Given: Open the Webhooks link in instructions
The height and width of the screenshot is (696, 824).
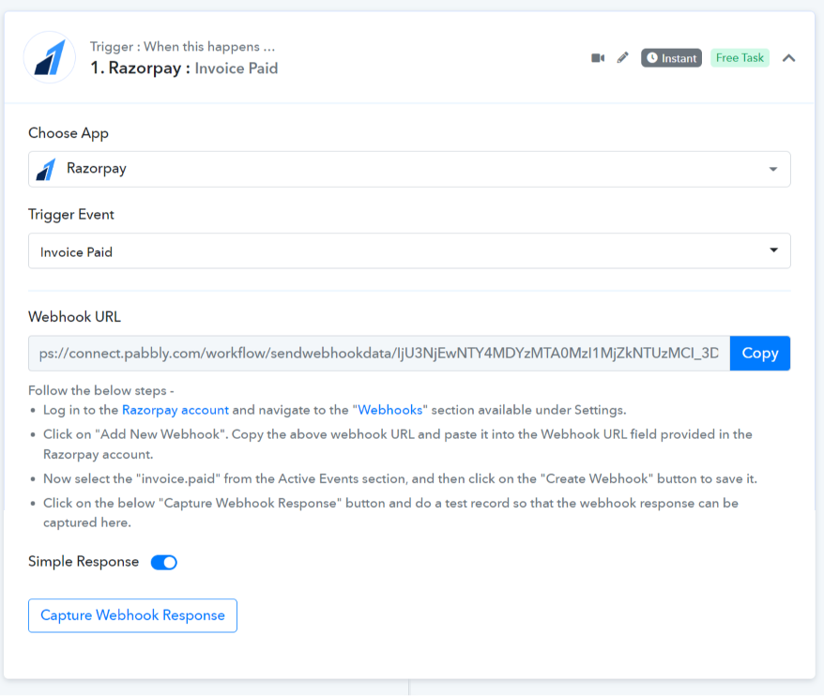Looking at the screenshot, I should 389,410.
